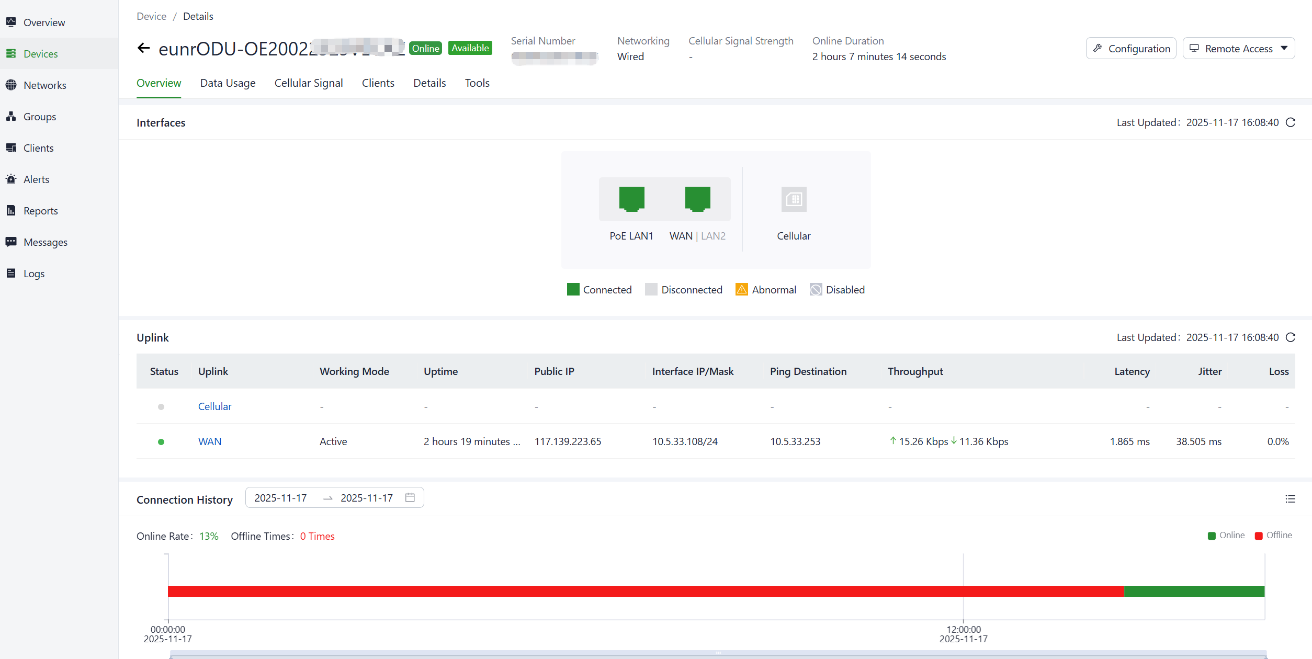Viewport: 1312px width, 659px height.
Task: Click the Cellular SIM interface icon
Action: [794, 199]
